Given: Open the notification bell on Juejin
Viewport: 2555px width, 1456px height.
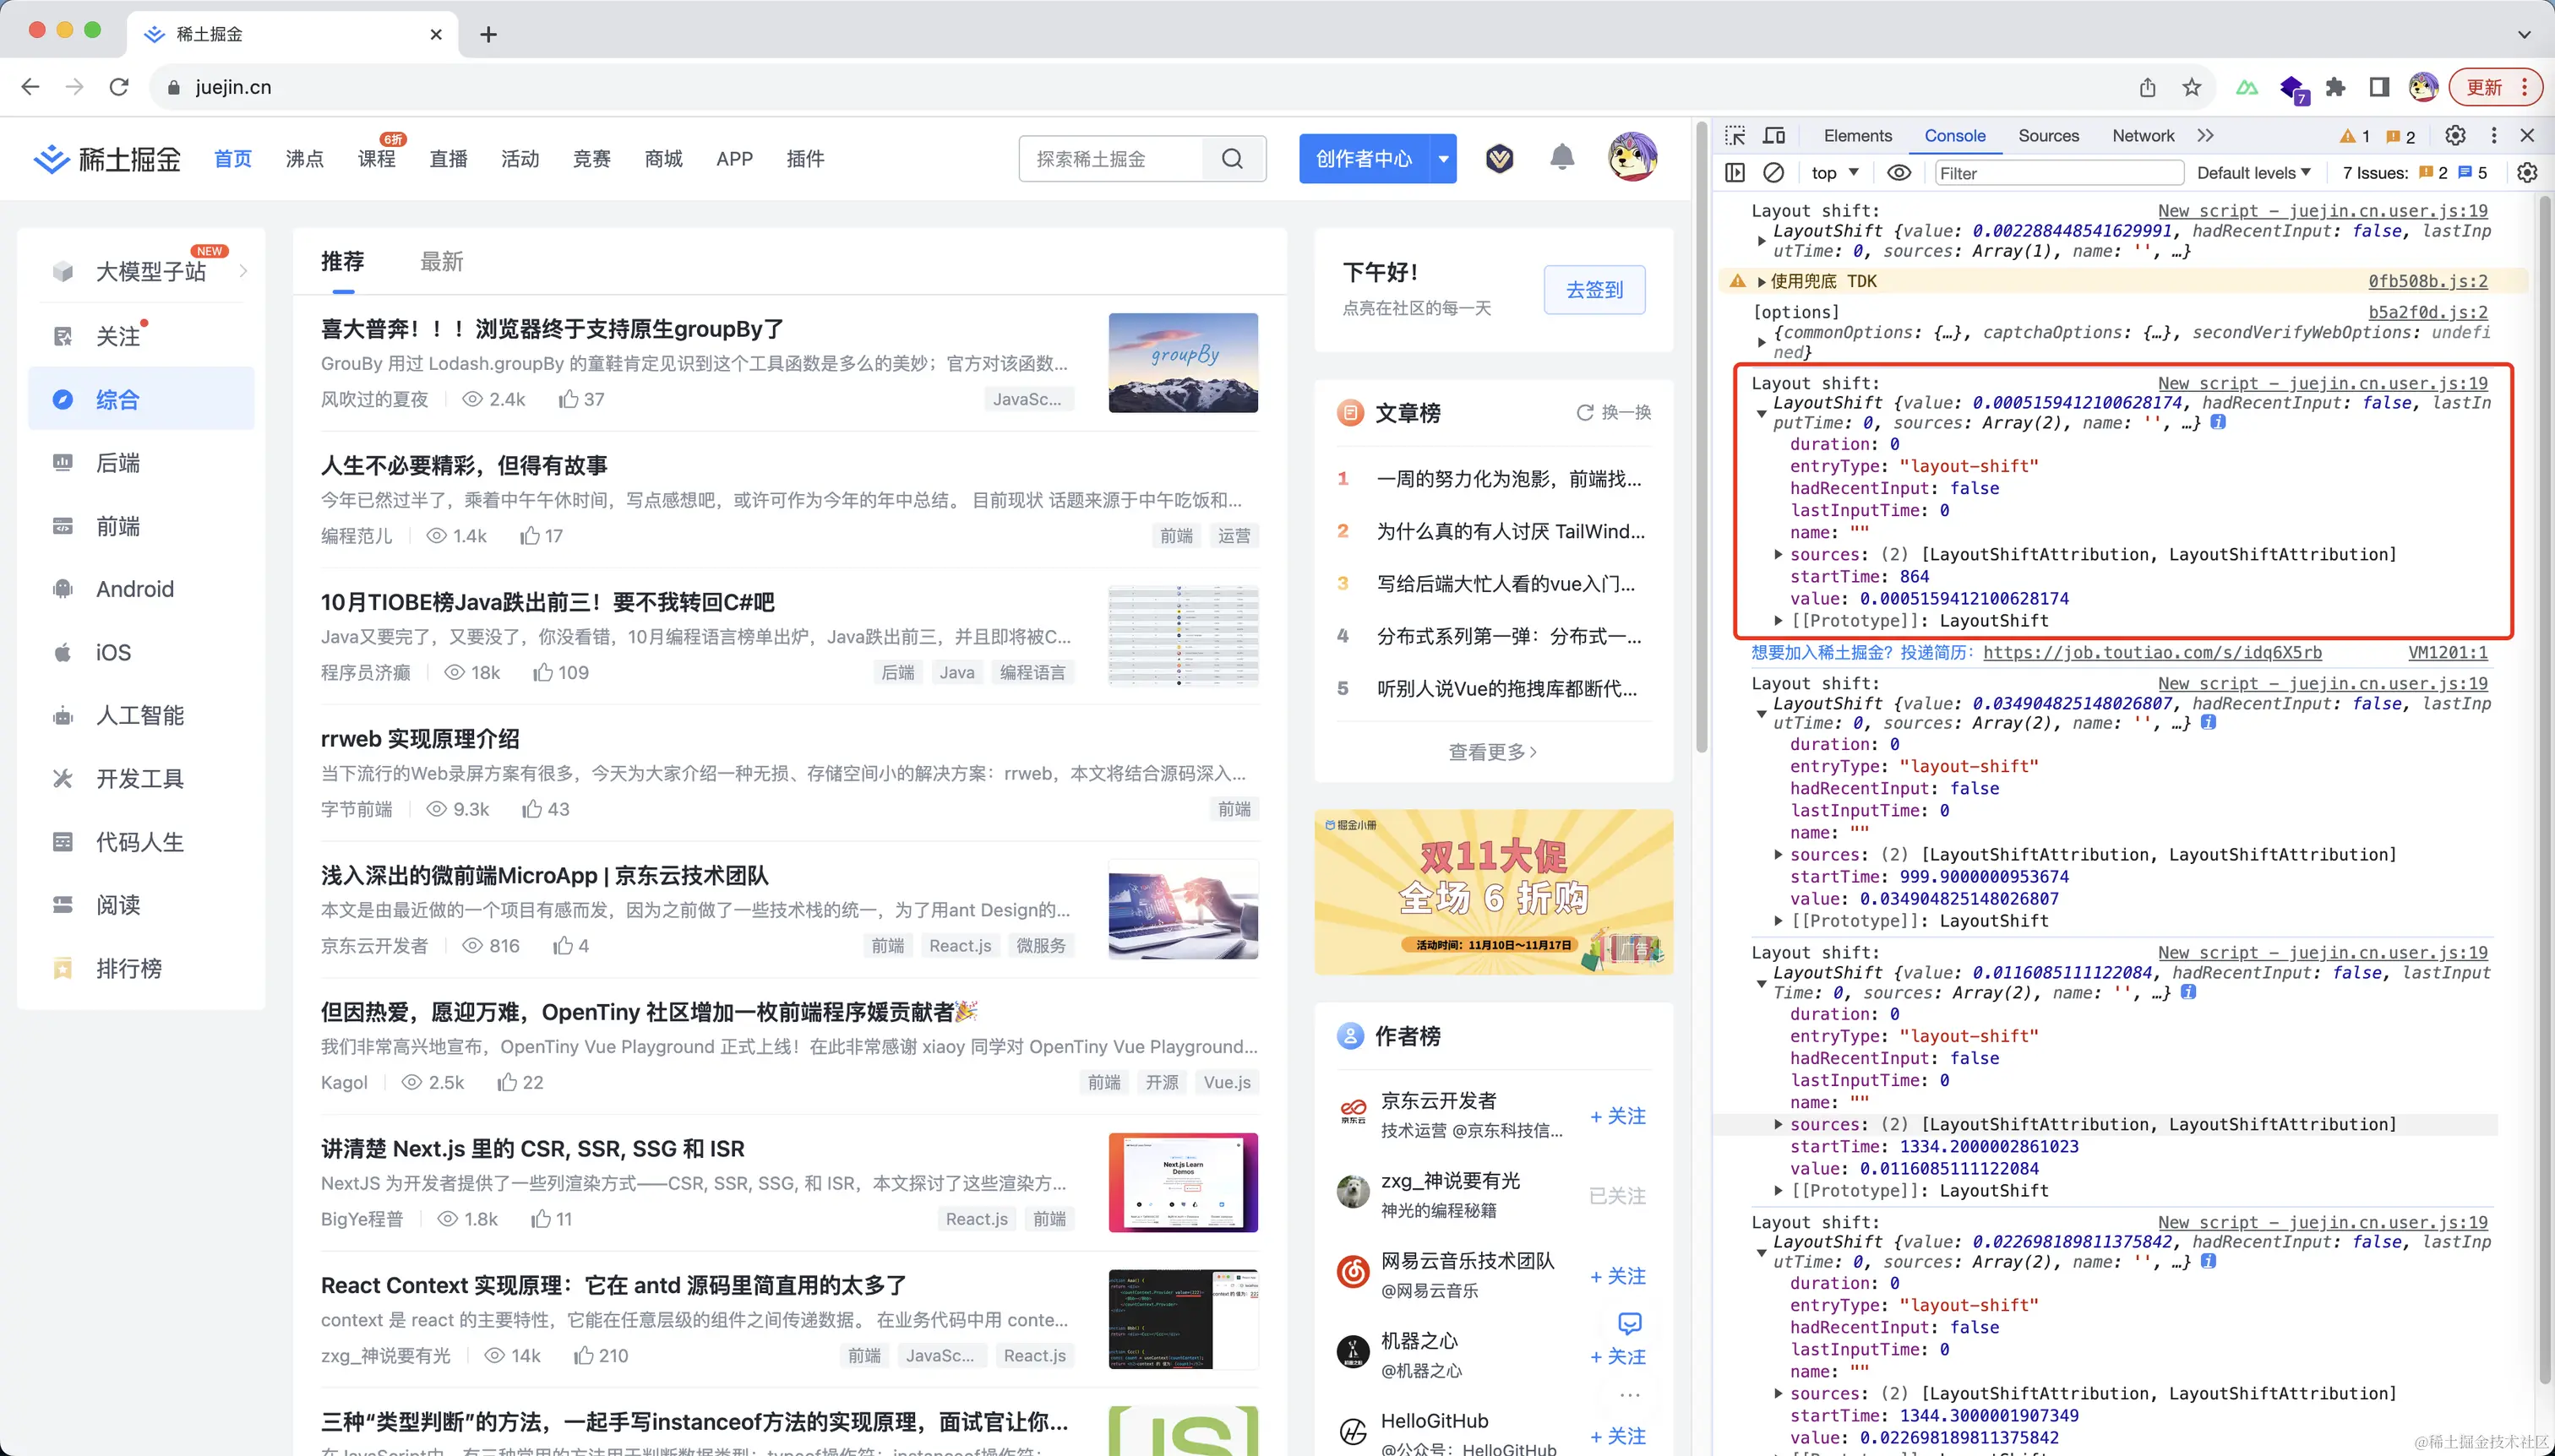Looking at the screenshot, I should pyautogui.click(x=1561, y=158).
